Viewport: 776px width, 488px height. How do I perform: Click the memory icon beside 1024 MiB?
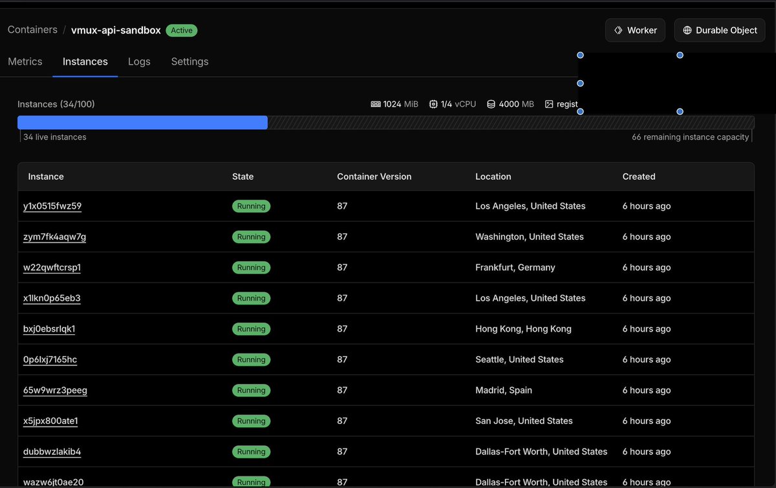375,104
